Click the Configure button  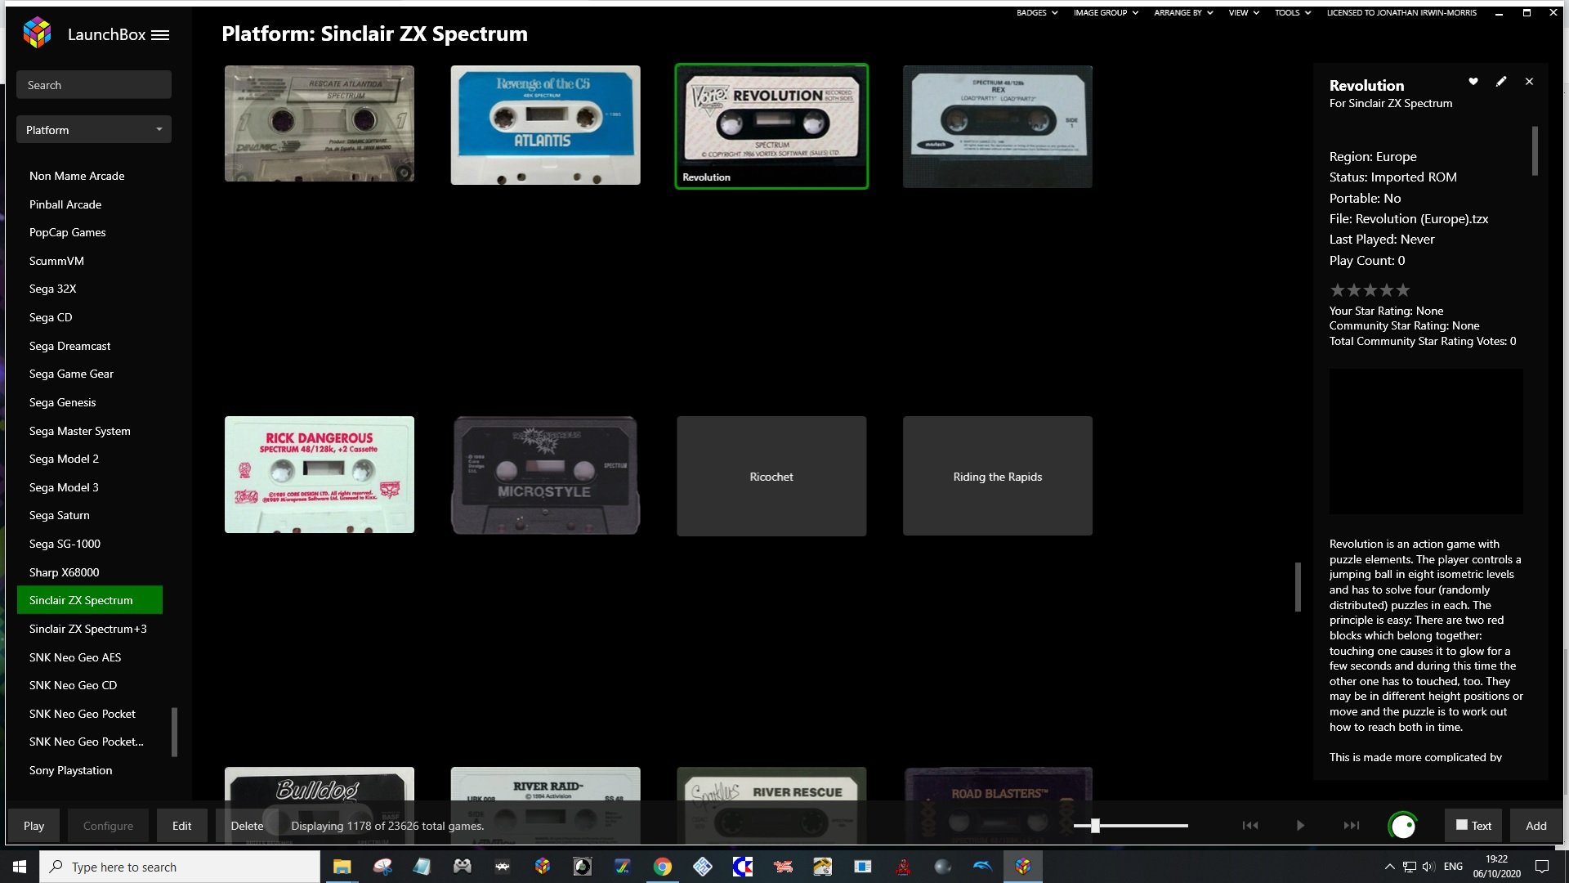pyautogui.click(x=108, y=826)
